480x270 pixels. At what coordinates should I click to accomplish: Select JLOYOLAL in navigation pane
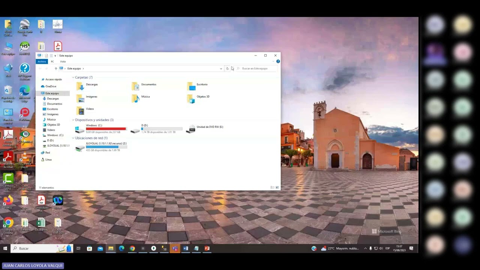click(x=56, y=145)
